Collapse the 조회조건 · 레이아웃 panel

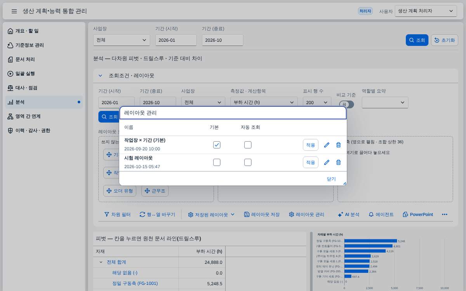click(100, 76)
